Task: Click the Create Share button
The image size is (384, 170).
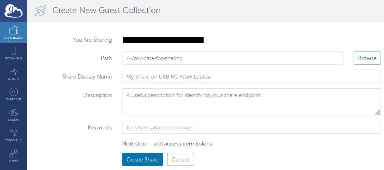Action: pyautogui.click(x=143, y=159)
